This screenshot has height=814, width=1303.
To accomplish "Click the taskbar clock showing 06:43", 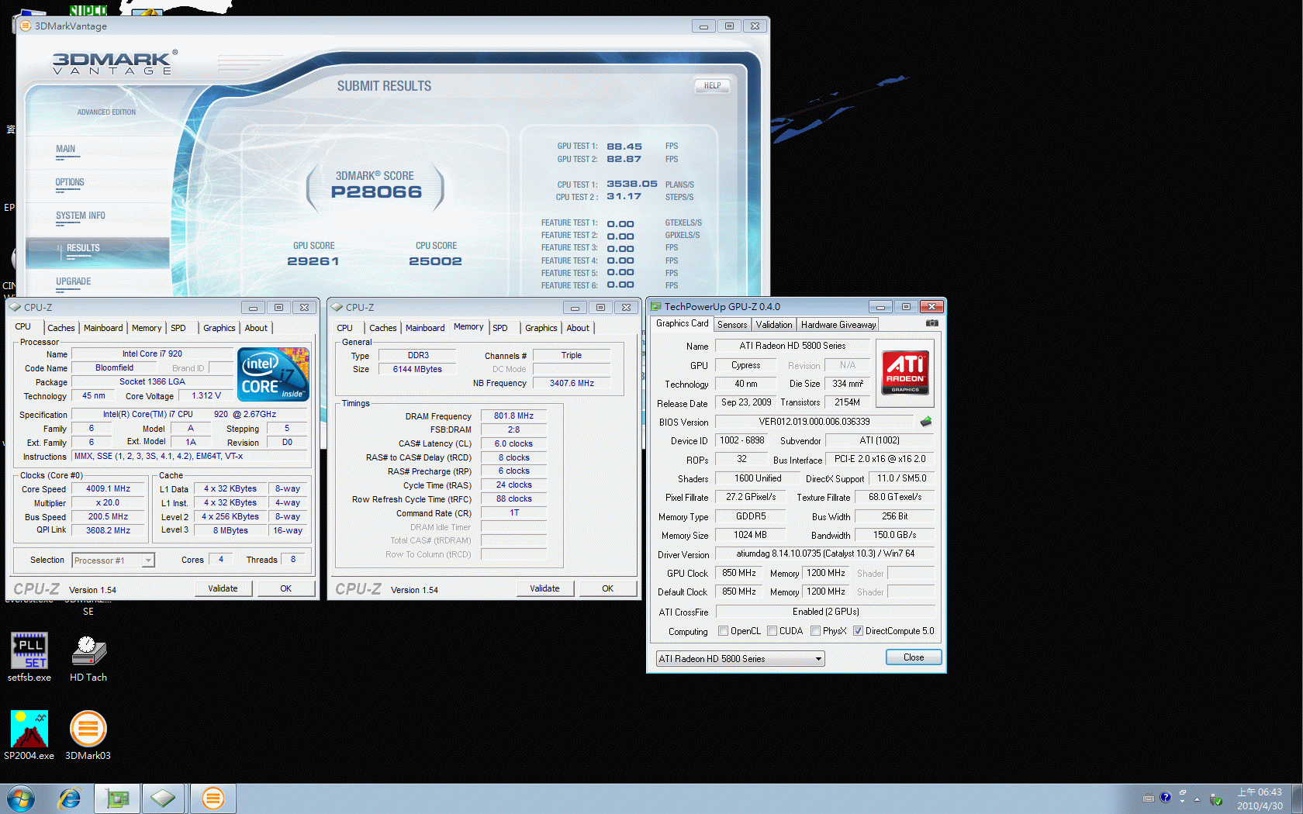I will [x=1260, y=798].
